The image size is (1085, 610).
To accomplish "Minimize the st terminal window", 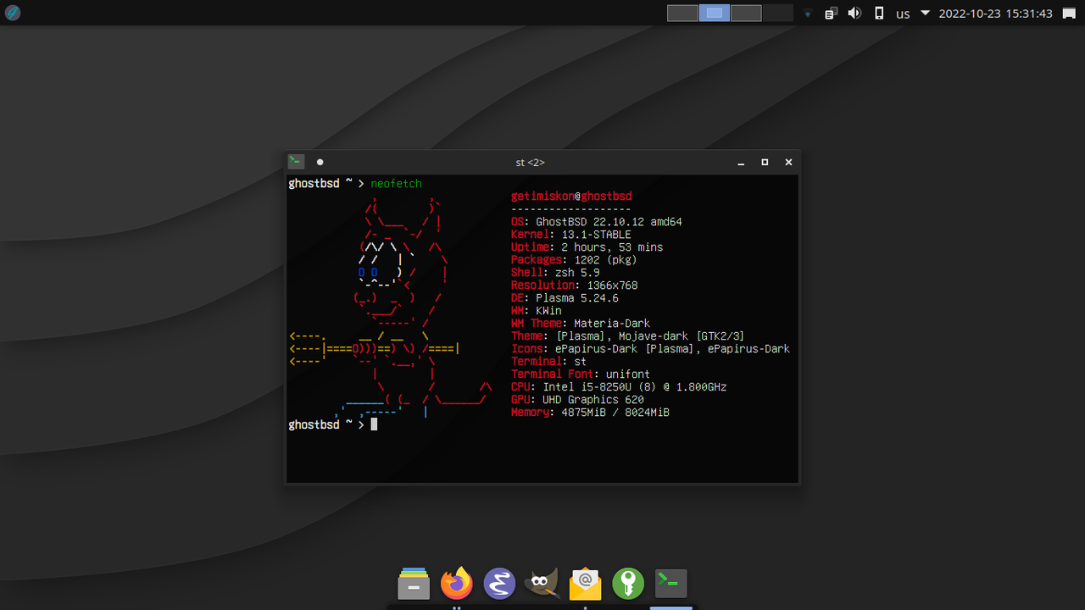I will pyautogui.click(x=741, y=162).
